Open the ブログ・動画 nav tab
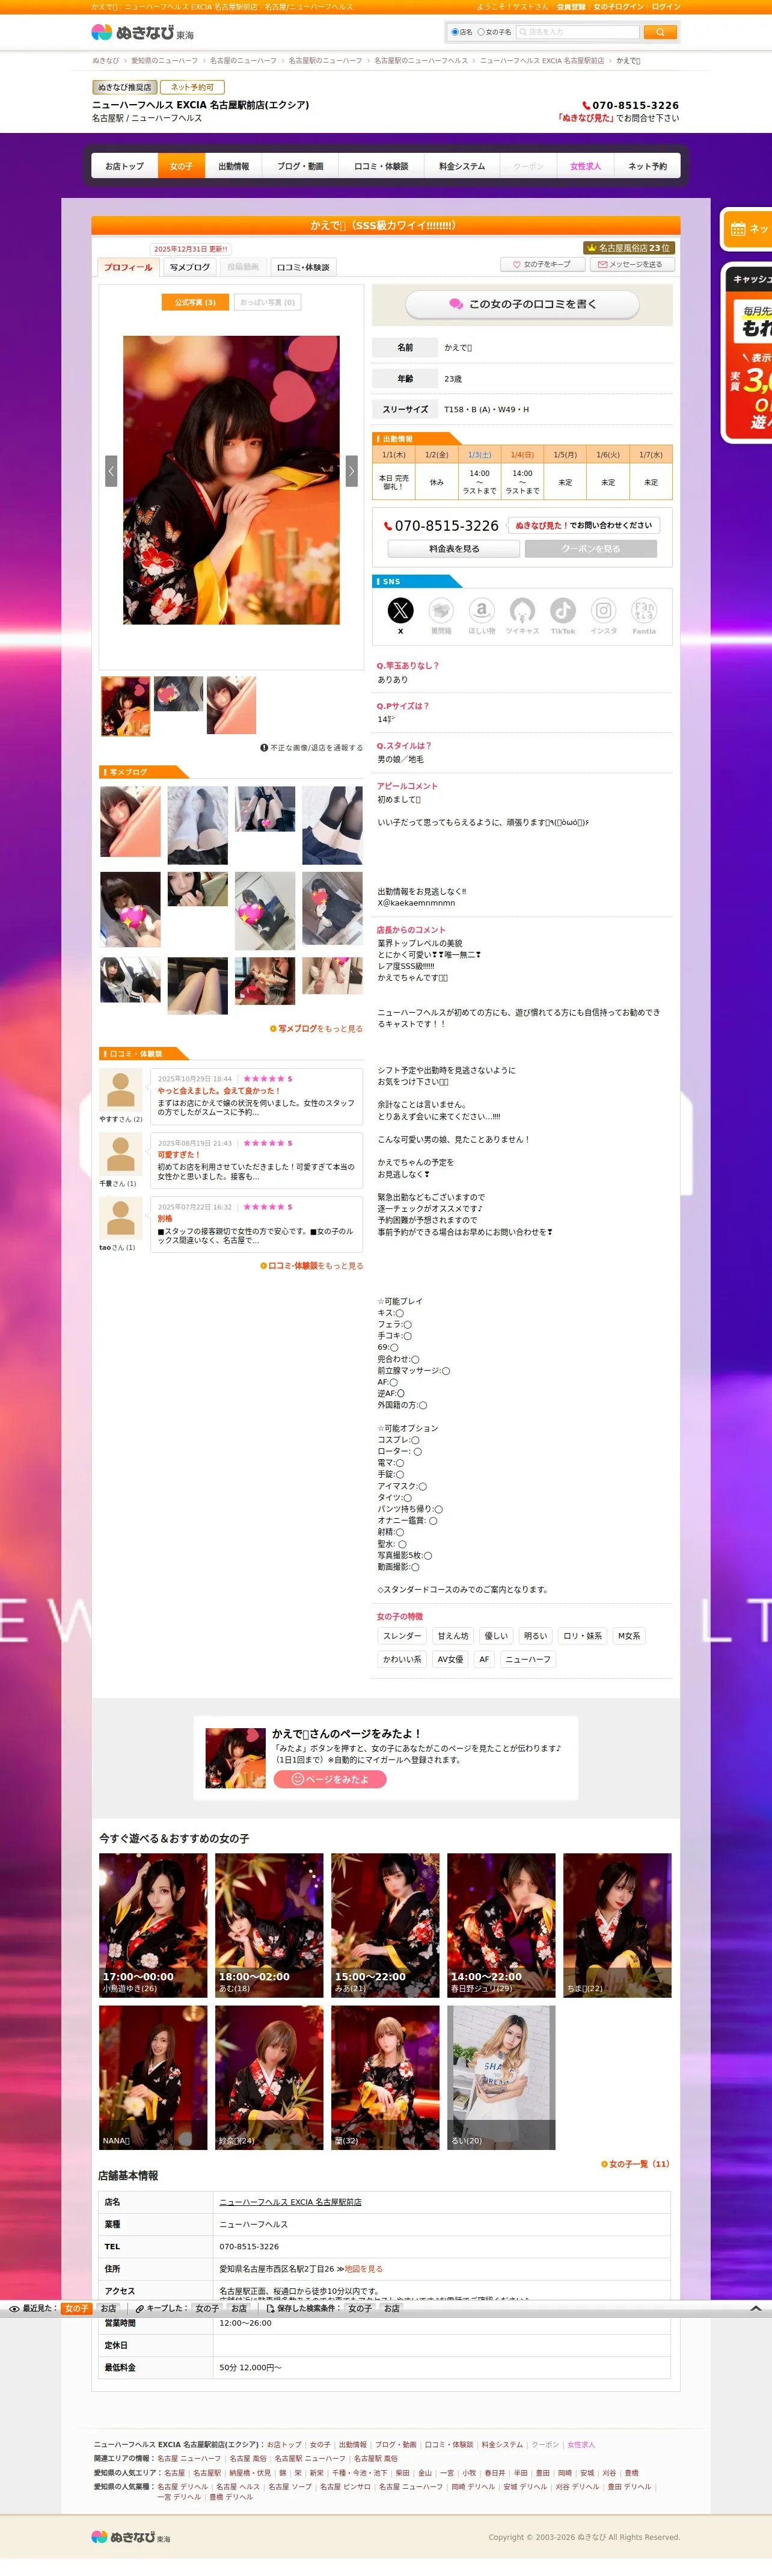The height and width of the screenshot is (2576, 772). 301,166
